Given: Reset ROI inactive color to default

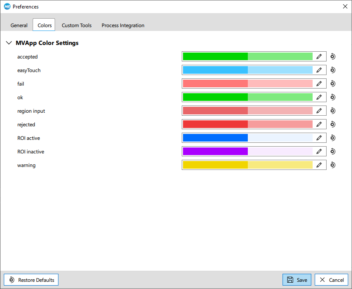Looking at the screenshot, I should [x=333, y=151].
